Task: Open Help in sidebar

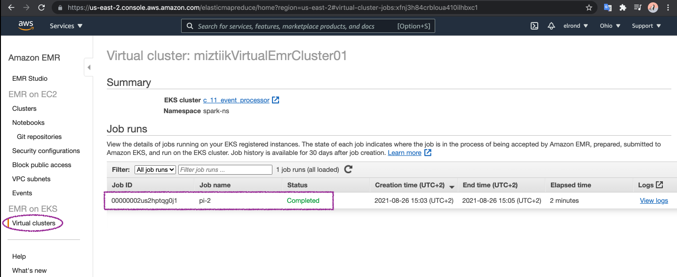Action: [19, 256]
